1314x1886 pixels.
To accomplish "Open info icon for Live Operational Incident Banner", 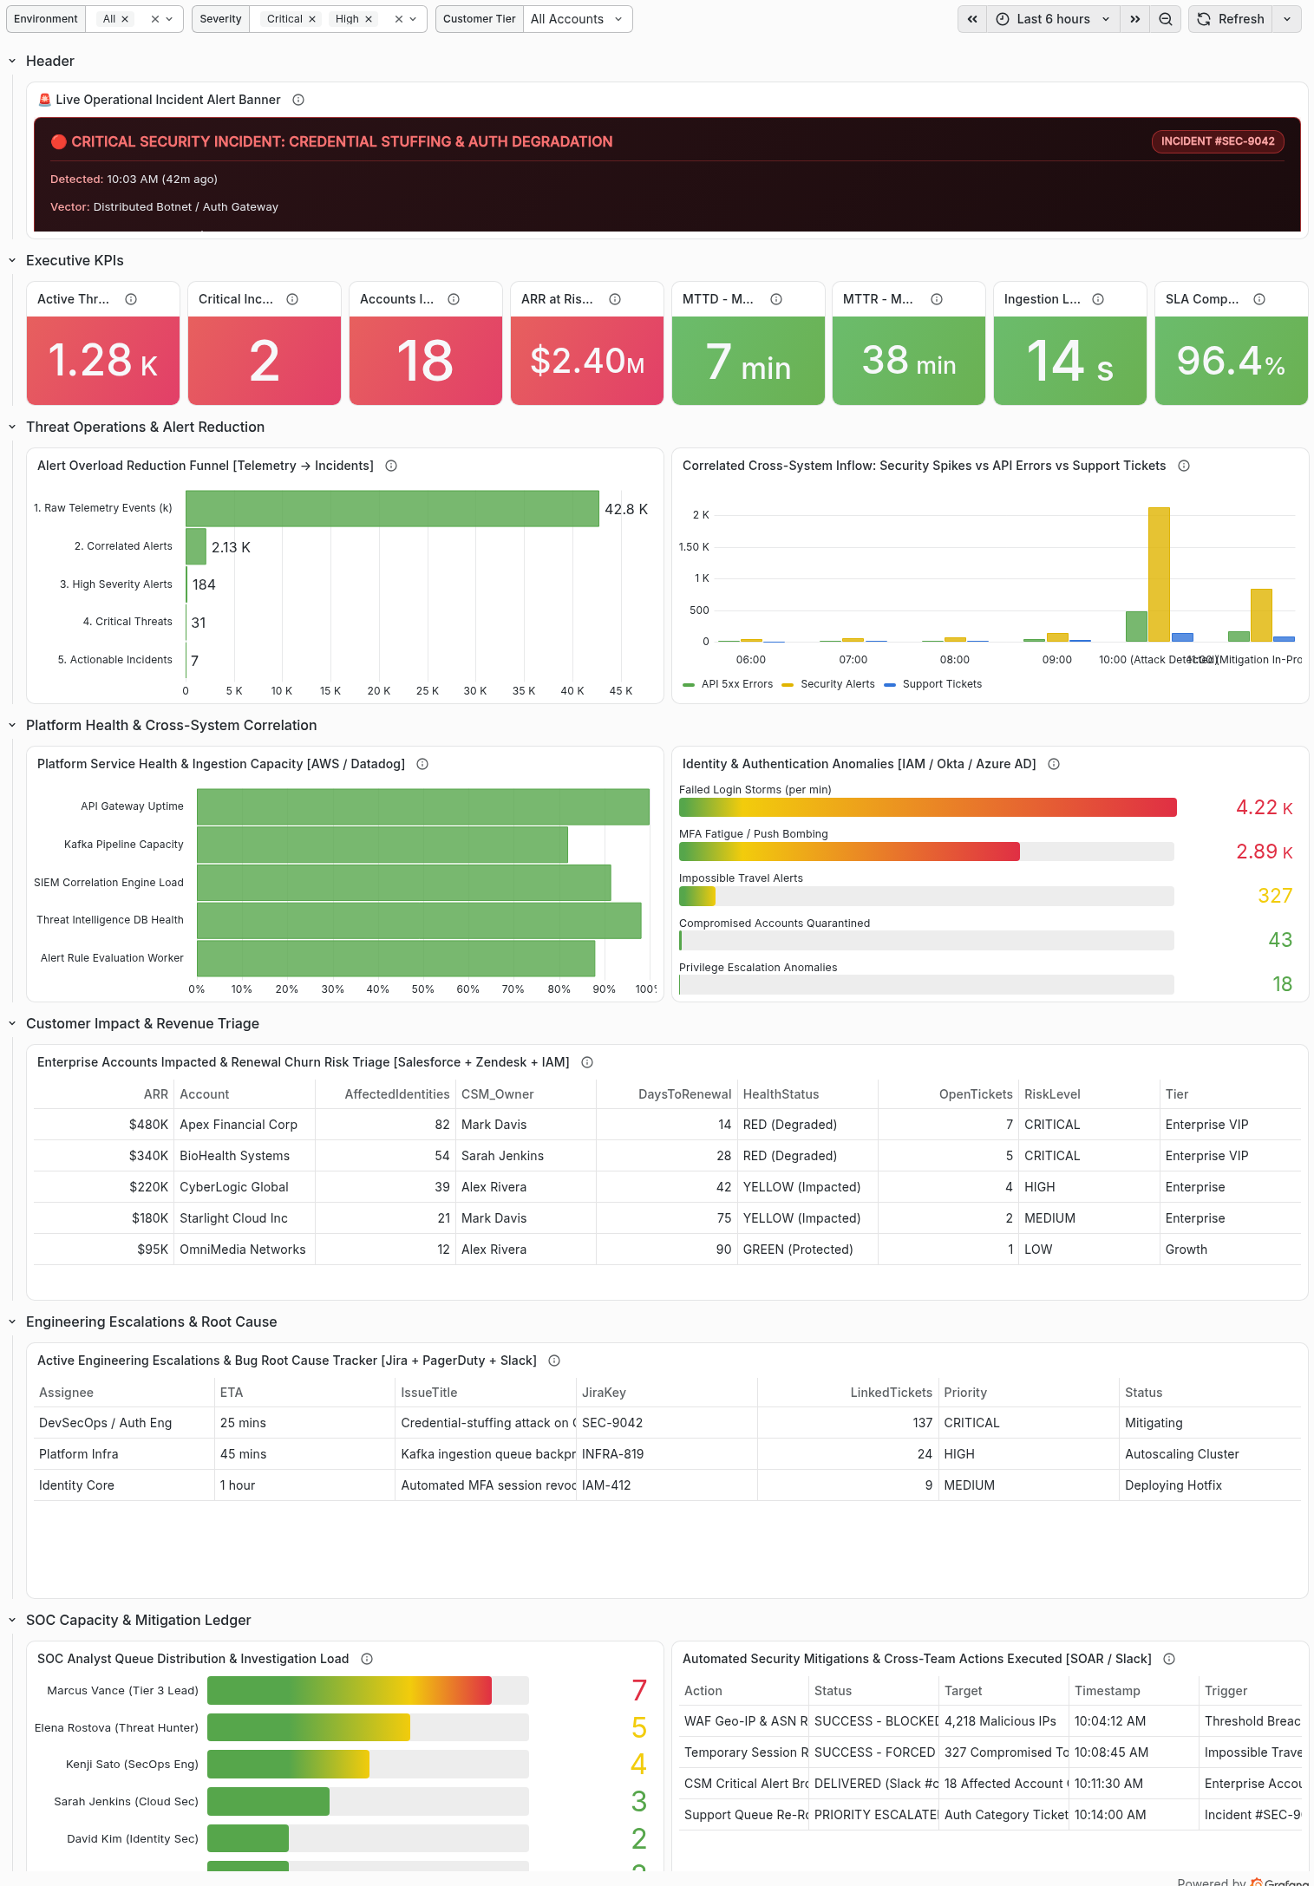I will (x=298, y=100).
